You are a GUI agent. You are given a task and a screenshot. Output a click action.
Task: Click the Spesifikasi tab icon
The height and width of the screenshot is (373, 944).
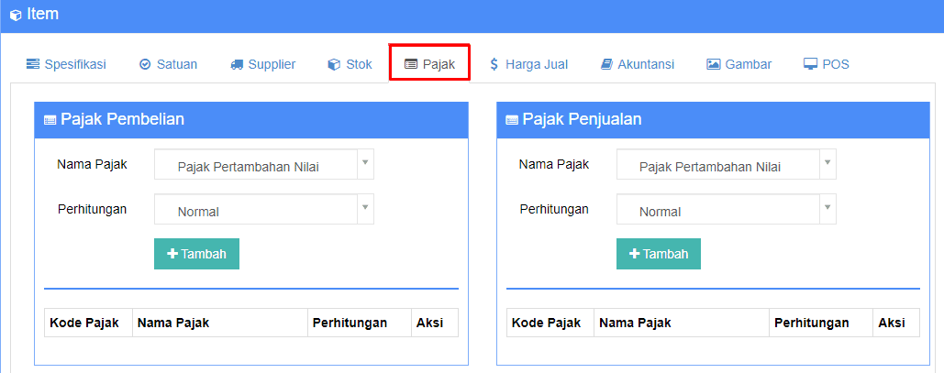click(x=33, y=64)
